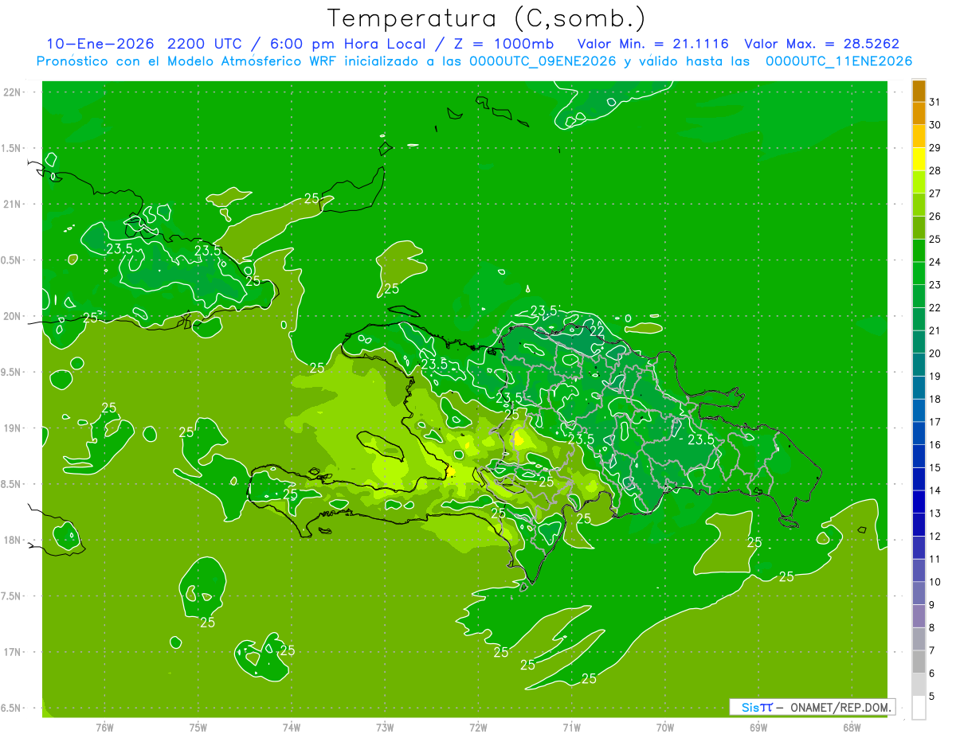This screenshot has height=738, width=956.
Task: Click legend scale value "27"
Action: [935, 193]
